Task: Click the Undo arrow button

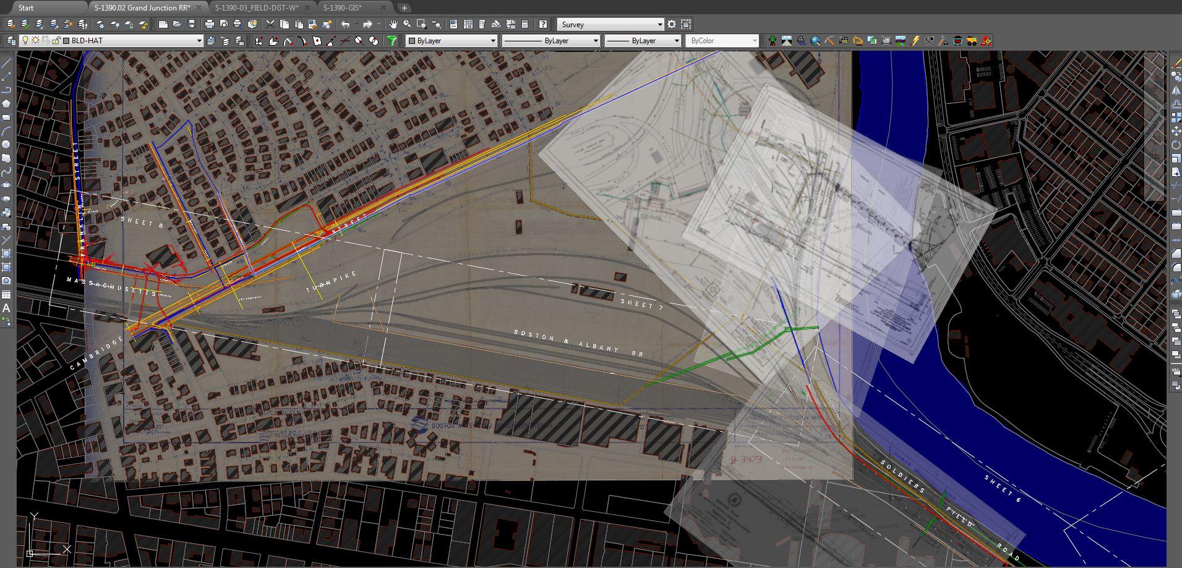Action: click(346, 25)
